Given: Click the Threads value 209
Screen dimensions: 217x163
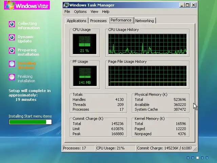Looking at the screenshot, I should (x=120, y=105).
